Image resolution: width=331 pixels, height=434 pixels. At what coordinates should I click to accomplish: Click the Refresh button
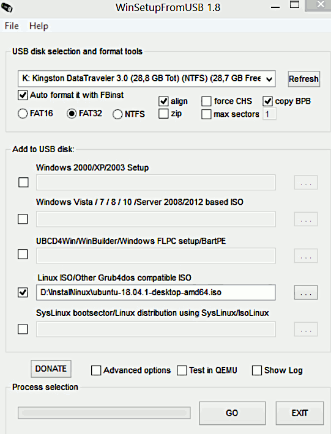(x=304, y=79)
